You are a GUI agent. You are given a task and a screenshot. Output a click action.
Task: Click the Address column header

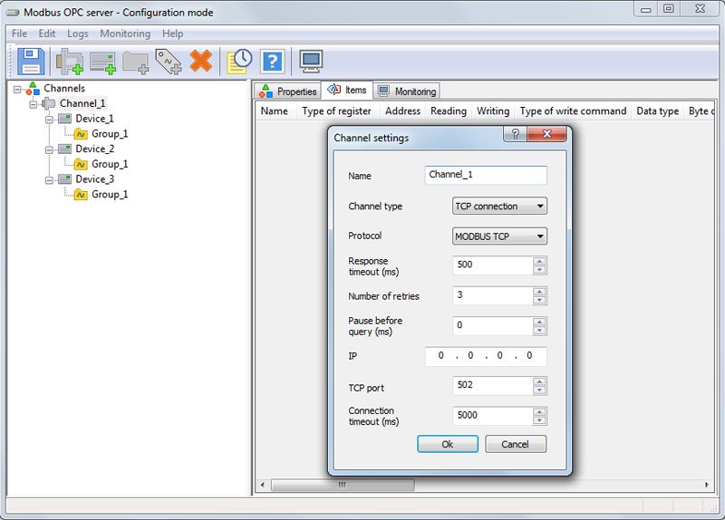[402, 111]
